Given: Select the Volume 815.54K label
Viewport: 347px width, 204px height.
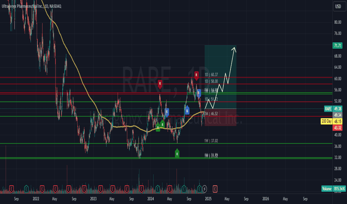Looking at the screenshot, I should [334, 189].
